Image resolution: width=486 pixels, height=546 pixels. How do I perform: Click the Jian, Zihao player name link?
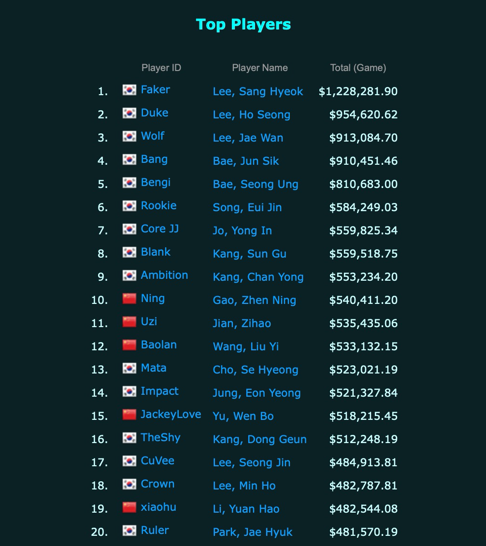coord(242,323)
